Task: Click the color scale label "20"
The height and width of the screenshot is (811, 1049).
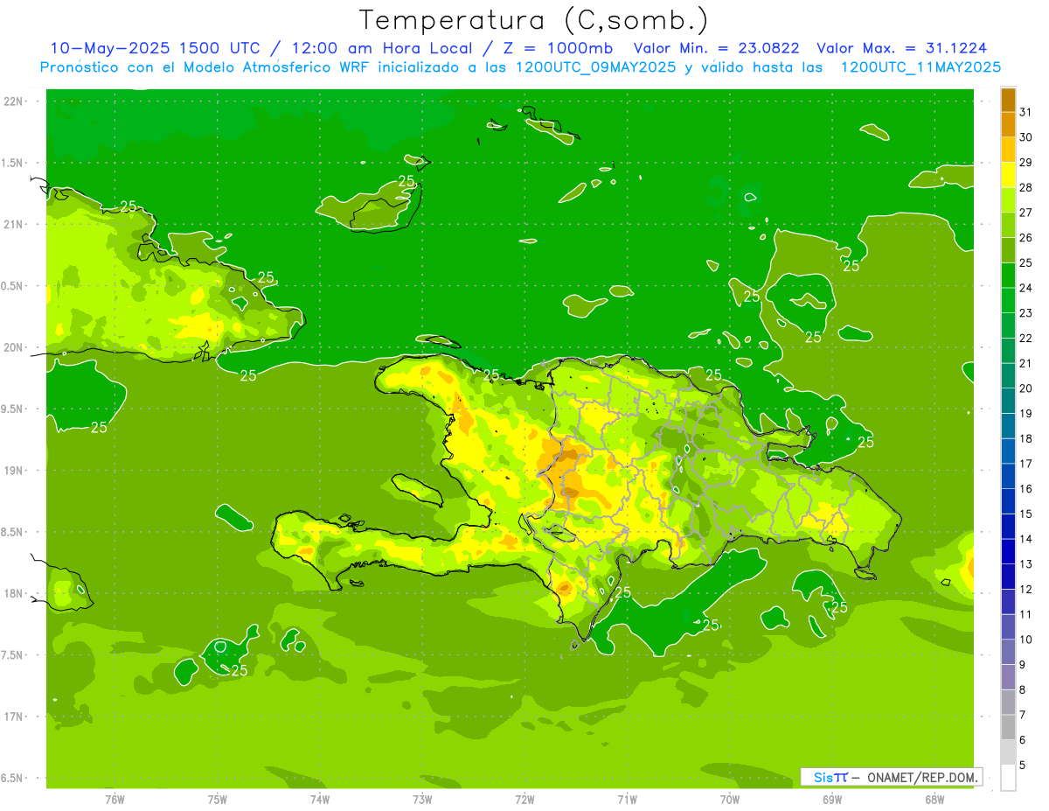Action: (x=1026, y=388)
